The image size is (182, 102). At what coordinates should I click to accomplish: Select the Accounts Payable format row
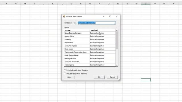(90, 46)
